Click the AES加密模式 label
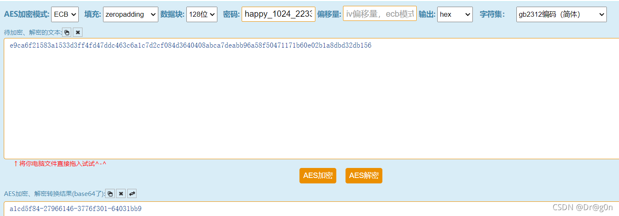Image resolution: width=619 pixels, height=216 pixels. [27, 14]
